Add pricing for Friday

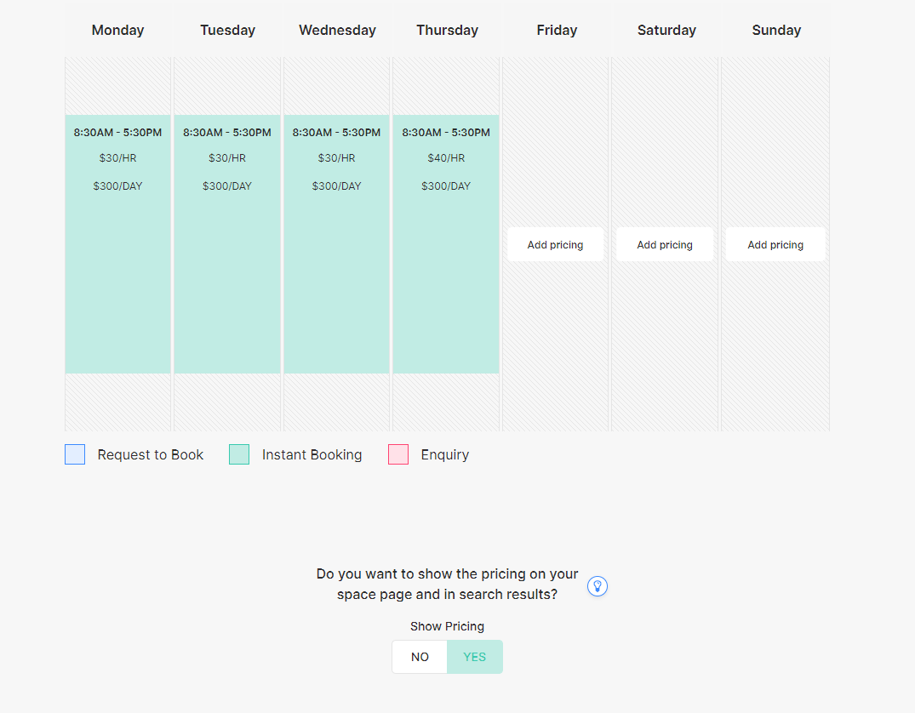click(555, 244)
